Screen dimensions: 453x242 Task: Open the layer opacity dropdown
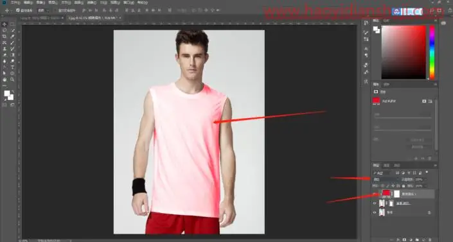coord(420,179)
